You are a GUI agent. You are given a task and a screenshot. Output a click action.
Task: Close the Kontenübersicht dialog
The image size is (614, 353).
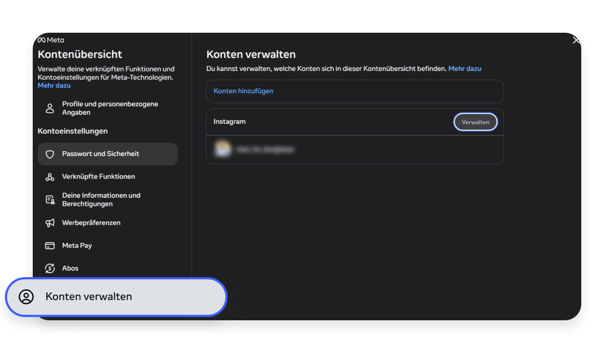576,40
